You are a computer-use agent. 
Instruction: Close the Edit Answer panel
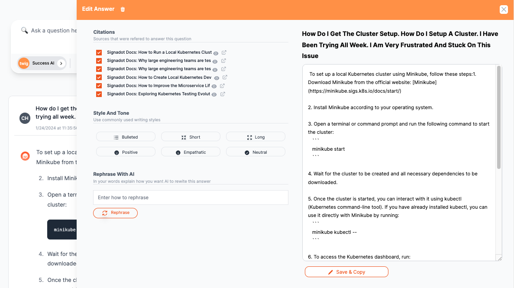click(504, 10)
